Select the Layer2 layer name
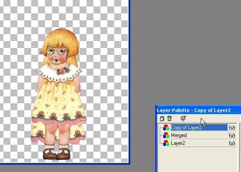 (178, 143)
